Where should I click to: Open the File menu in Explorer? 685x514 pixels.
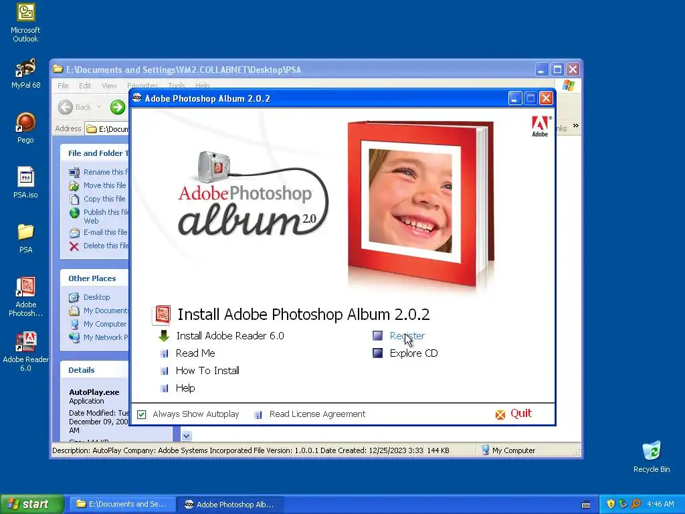click(63, 86)
